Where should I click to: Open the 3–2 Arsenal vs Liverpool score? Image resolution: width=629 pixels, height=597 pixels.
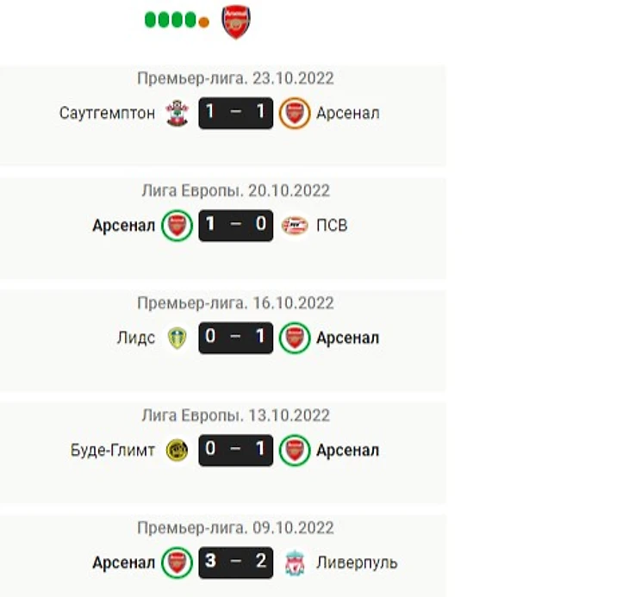click(235, 563)
